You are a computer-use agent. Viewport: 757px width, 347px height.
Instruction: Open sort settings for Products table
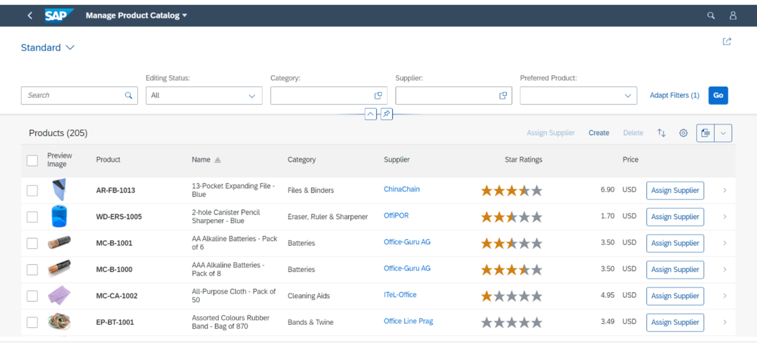tap(661, 133)
